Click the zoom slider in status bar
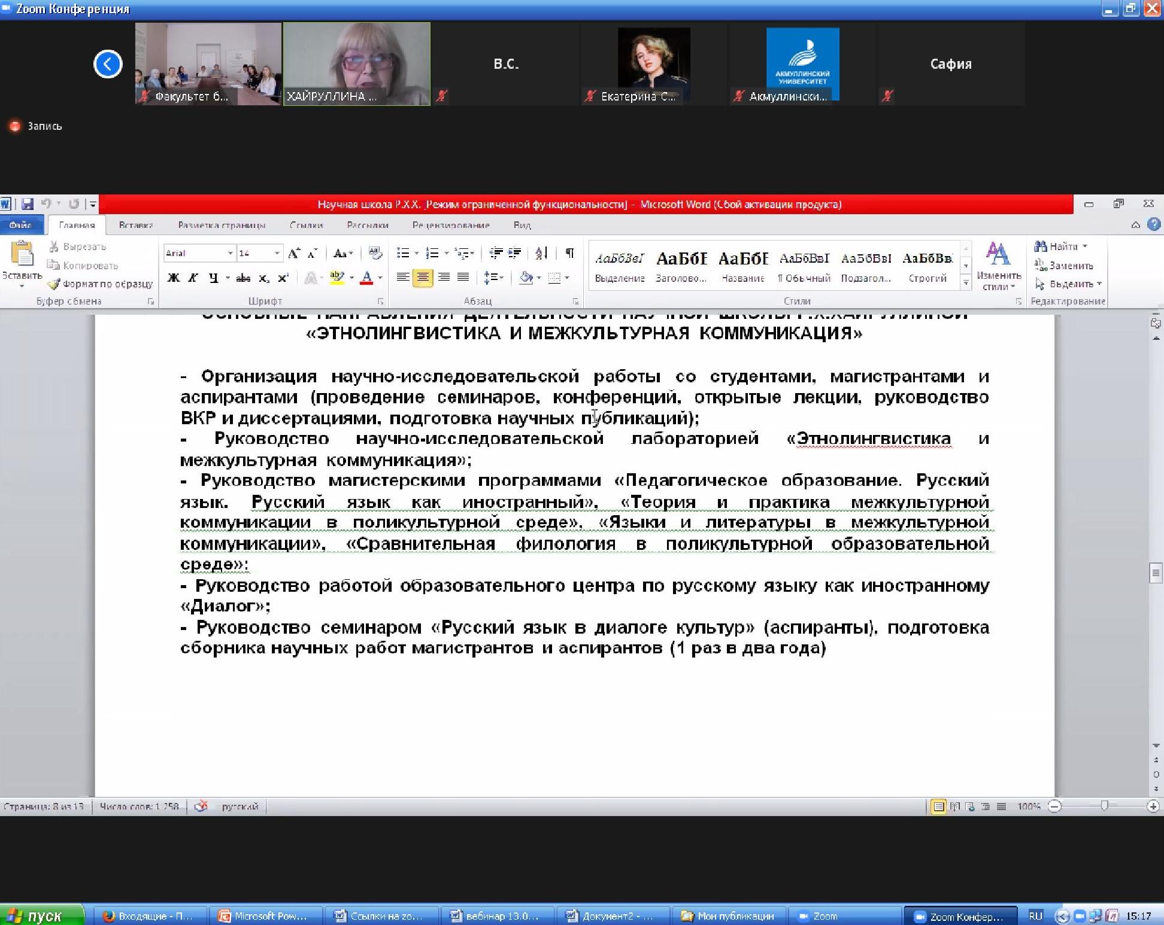The width and height of the screenshot is (1164, 925). (x=1104, y=807)
